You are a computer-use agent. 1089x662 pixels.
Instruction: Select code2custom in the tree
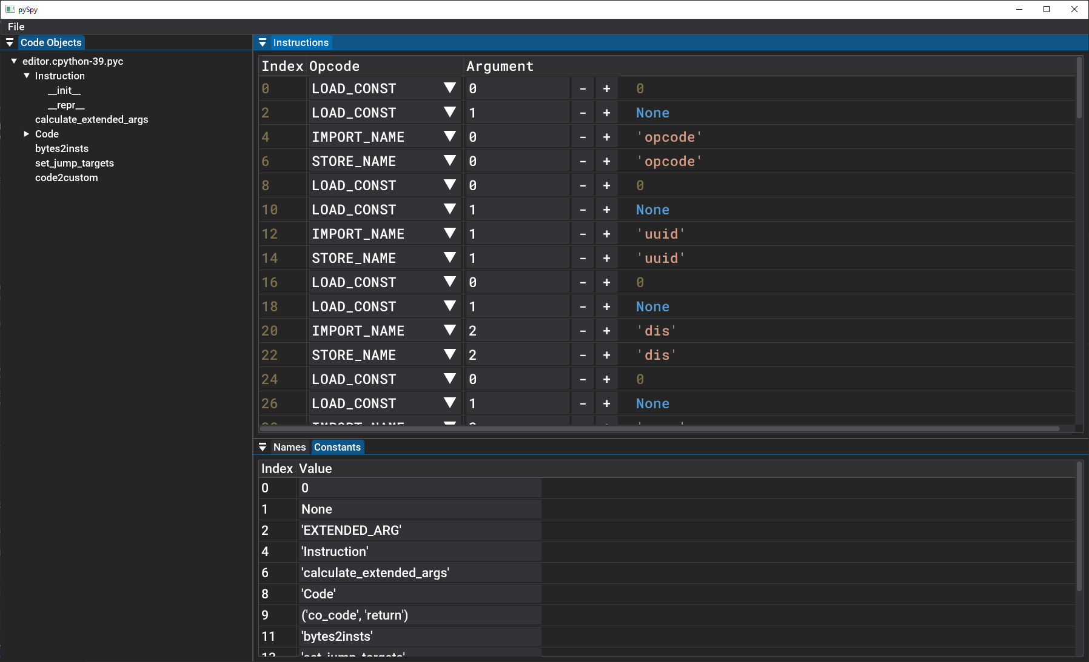(x=67, y=177)
